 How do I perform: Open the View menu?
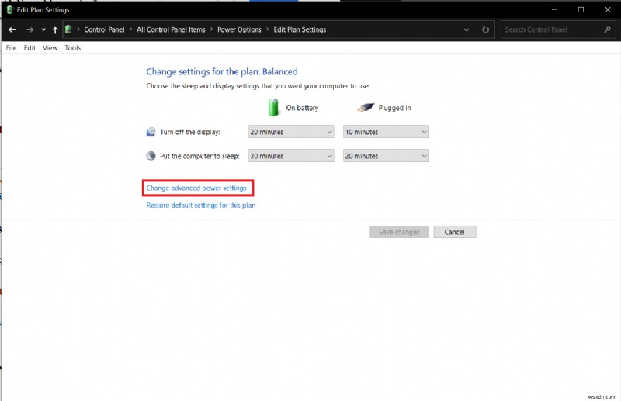click(50, 47)
